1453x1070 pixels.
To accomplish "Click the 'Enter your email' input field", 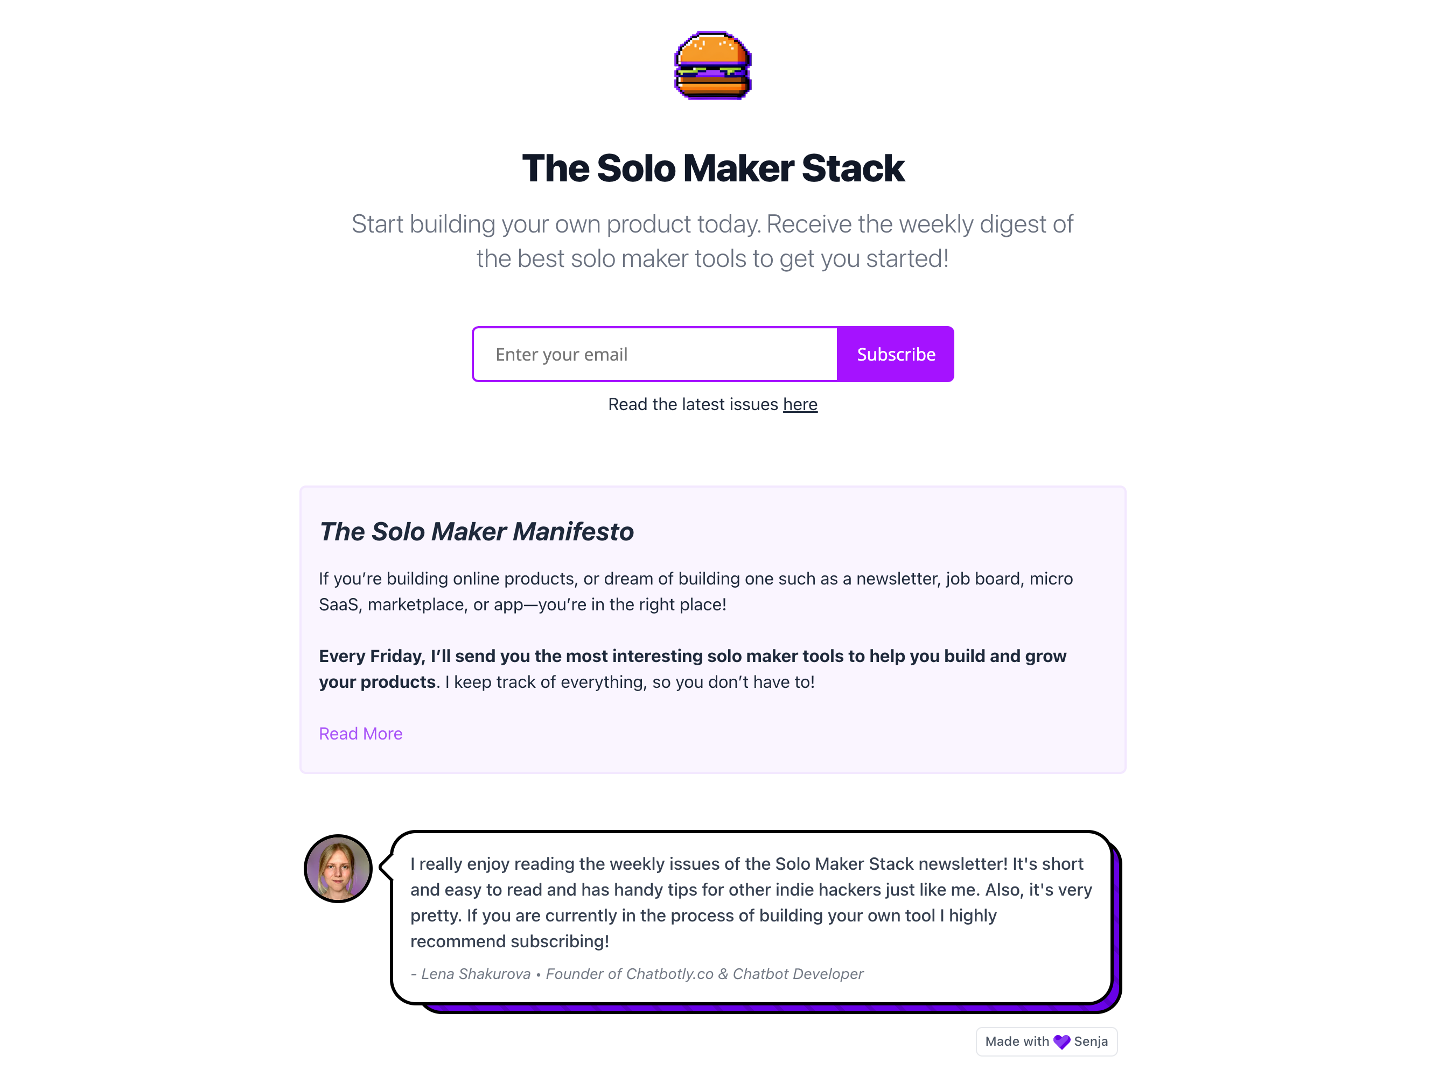I will (x=654, y=354).
